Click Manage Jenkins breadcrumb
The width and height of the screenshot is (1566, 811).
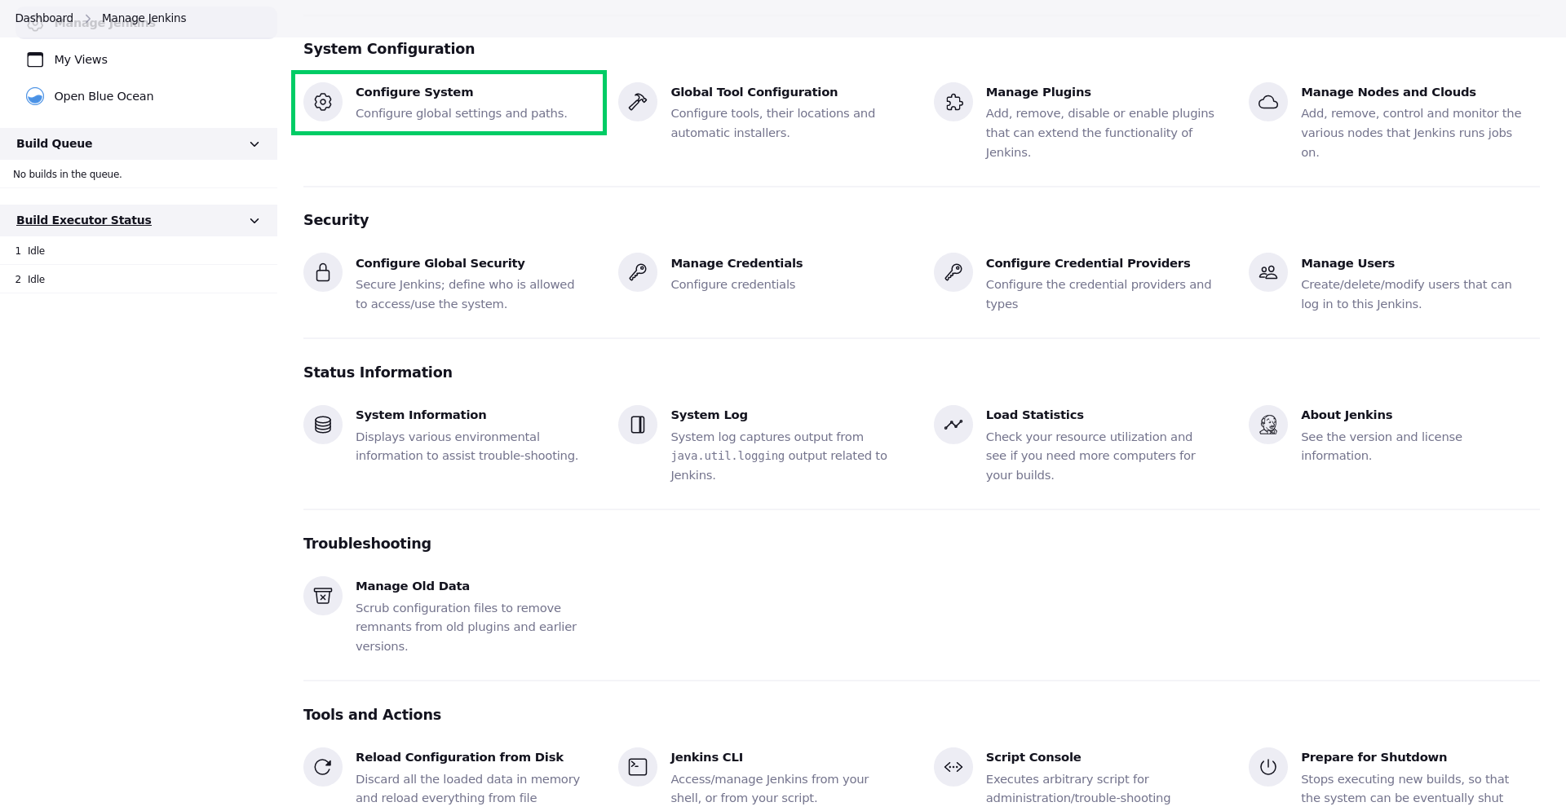click(144, 18)
